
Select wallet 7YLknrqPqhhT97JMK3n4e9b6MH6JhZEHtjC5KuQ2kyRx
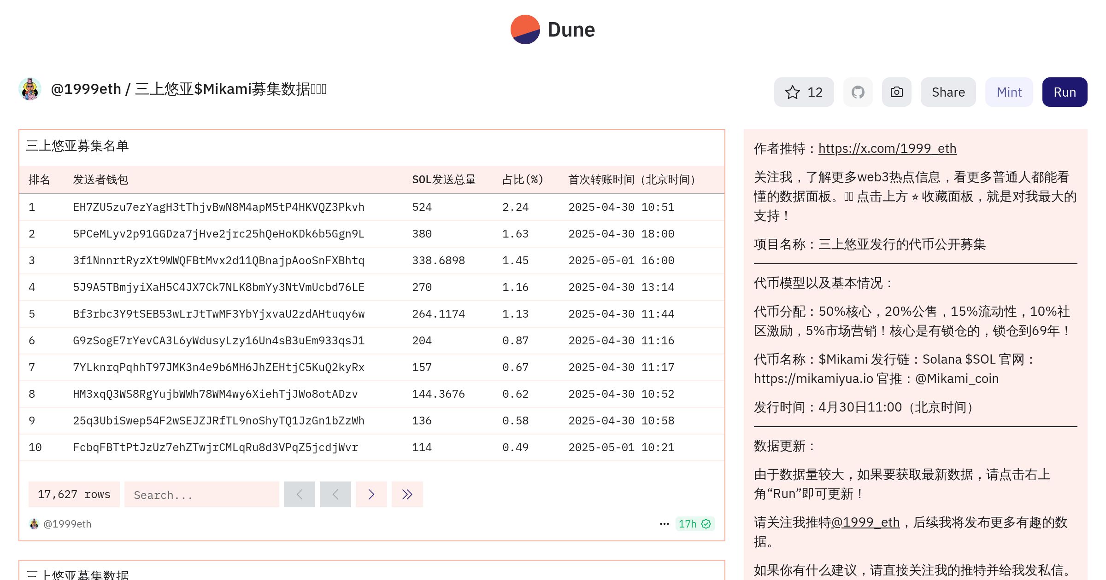(x=218, y=367)
